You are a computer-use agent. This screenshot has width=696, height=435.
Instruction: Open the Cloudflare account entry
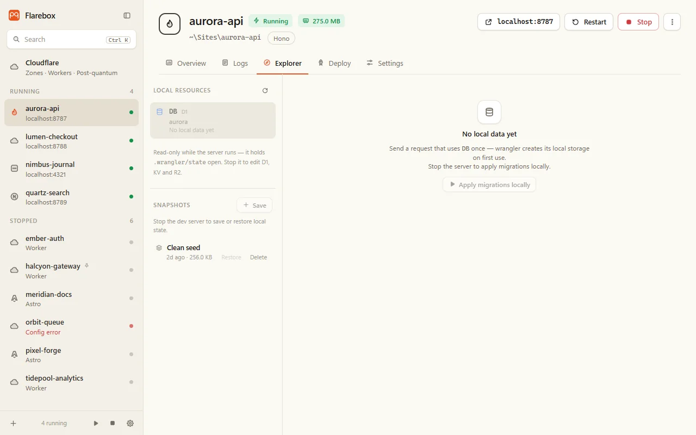(x=71, y=67)
